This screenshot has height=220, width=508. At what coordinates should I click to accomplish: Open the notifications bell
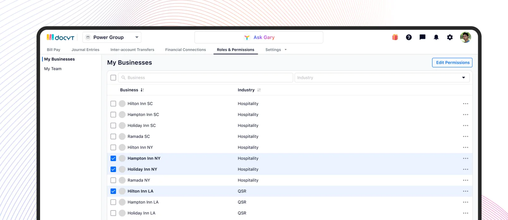(x=436, y=37)
